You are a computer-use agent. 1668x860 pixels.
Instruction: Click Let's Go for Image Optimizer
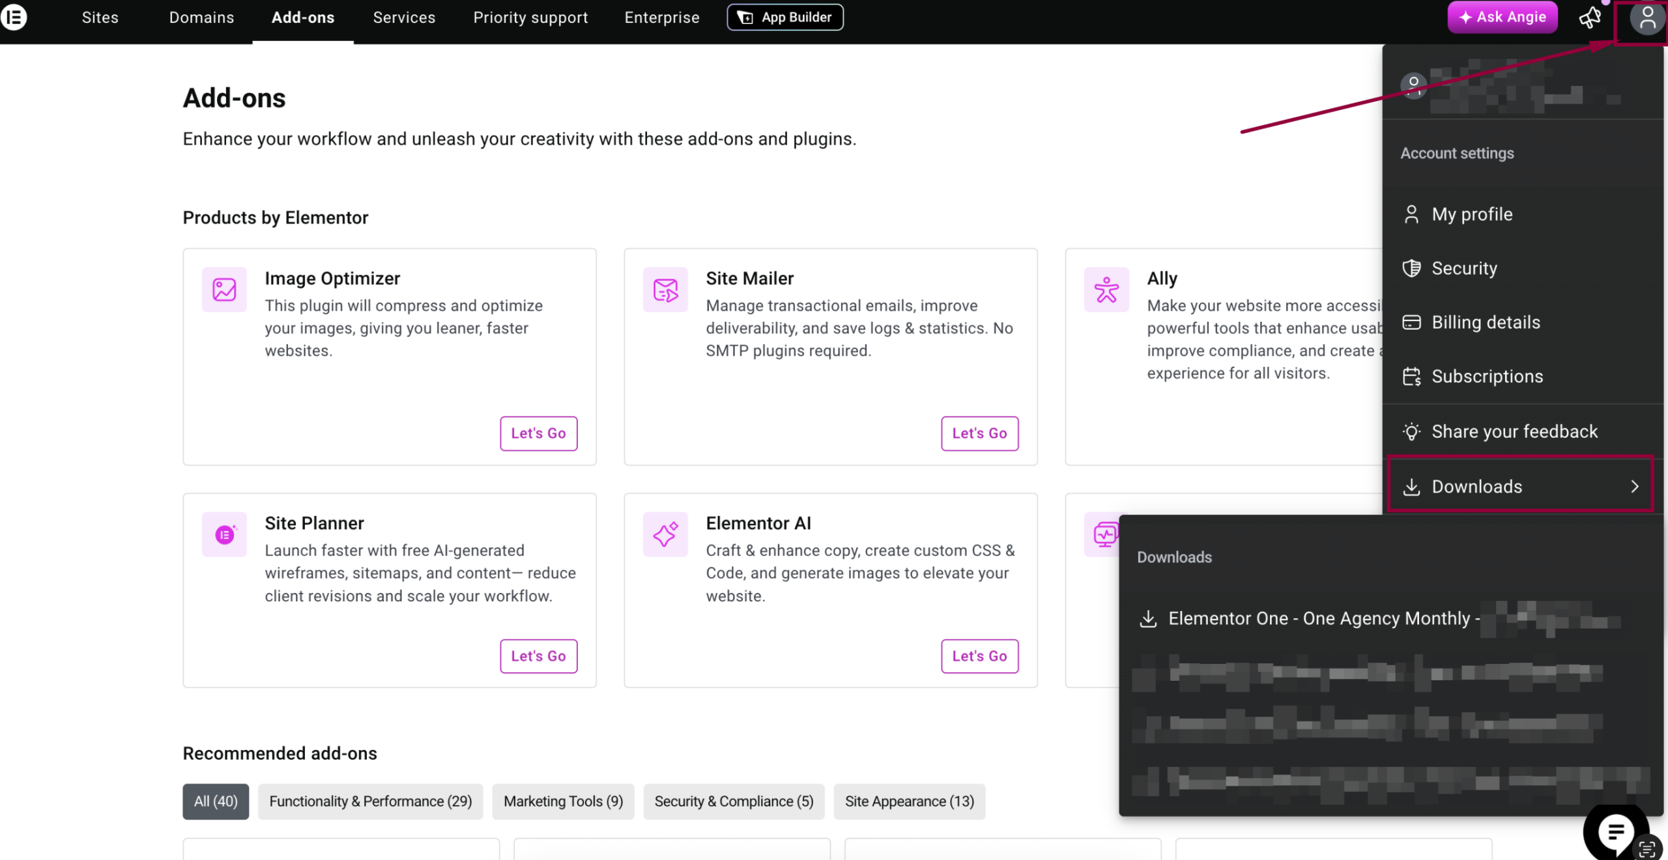click(x=538, y=433)
